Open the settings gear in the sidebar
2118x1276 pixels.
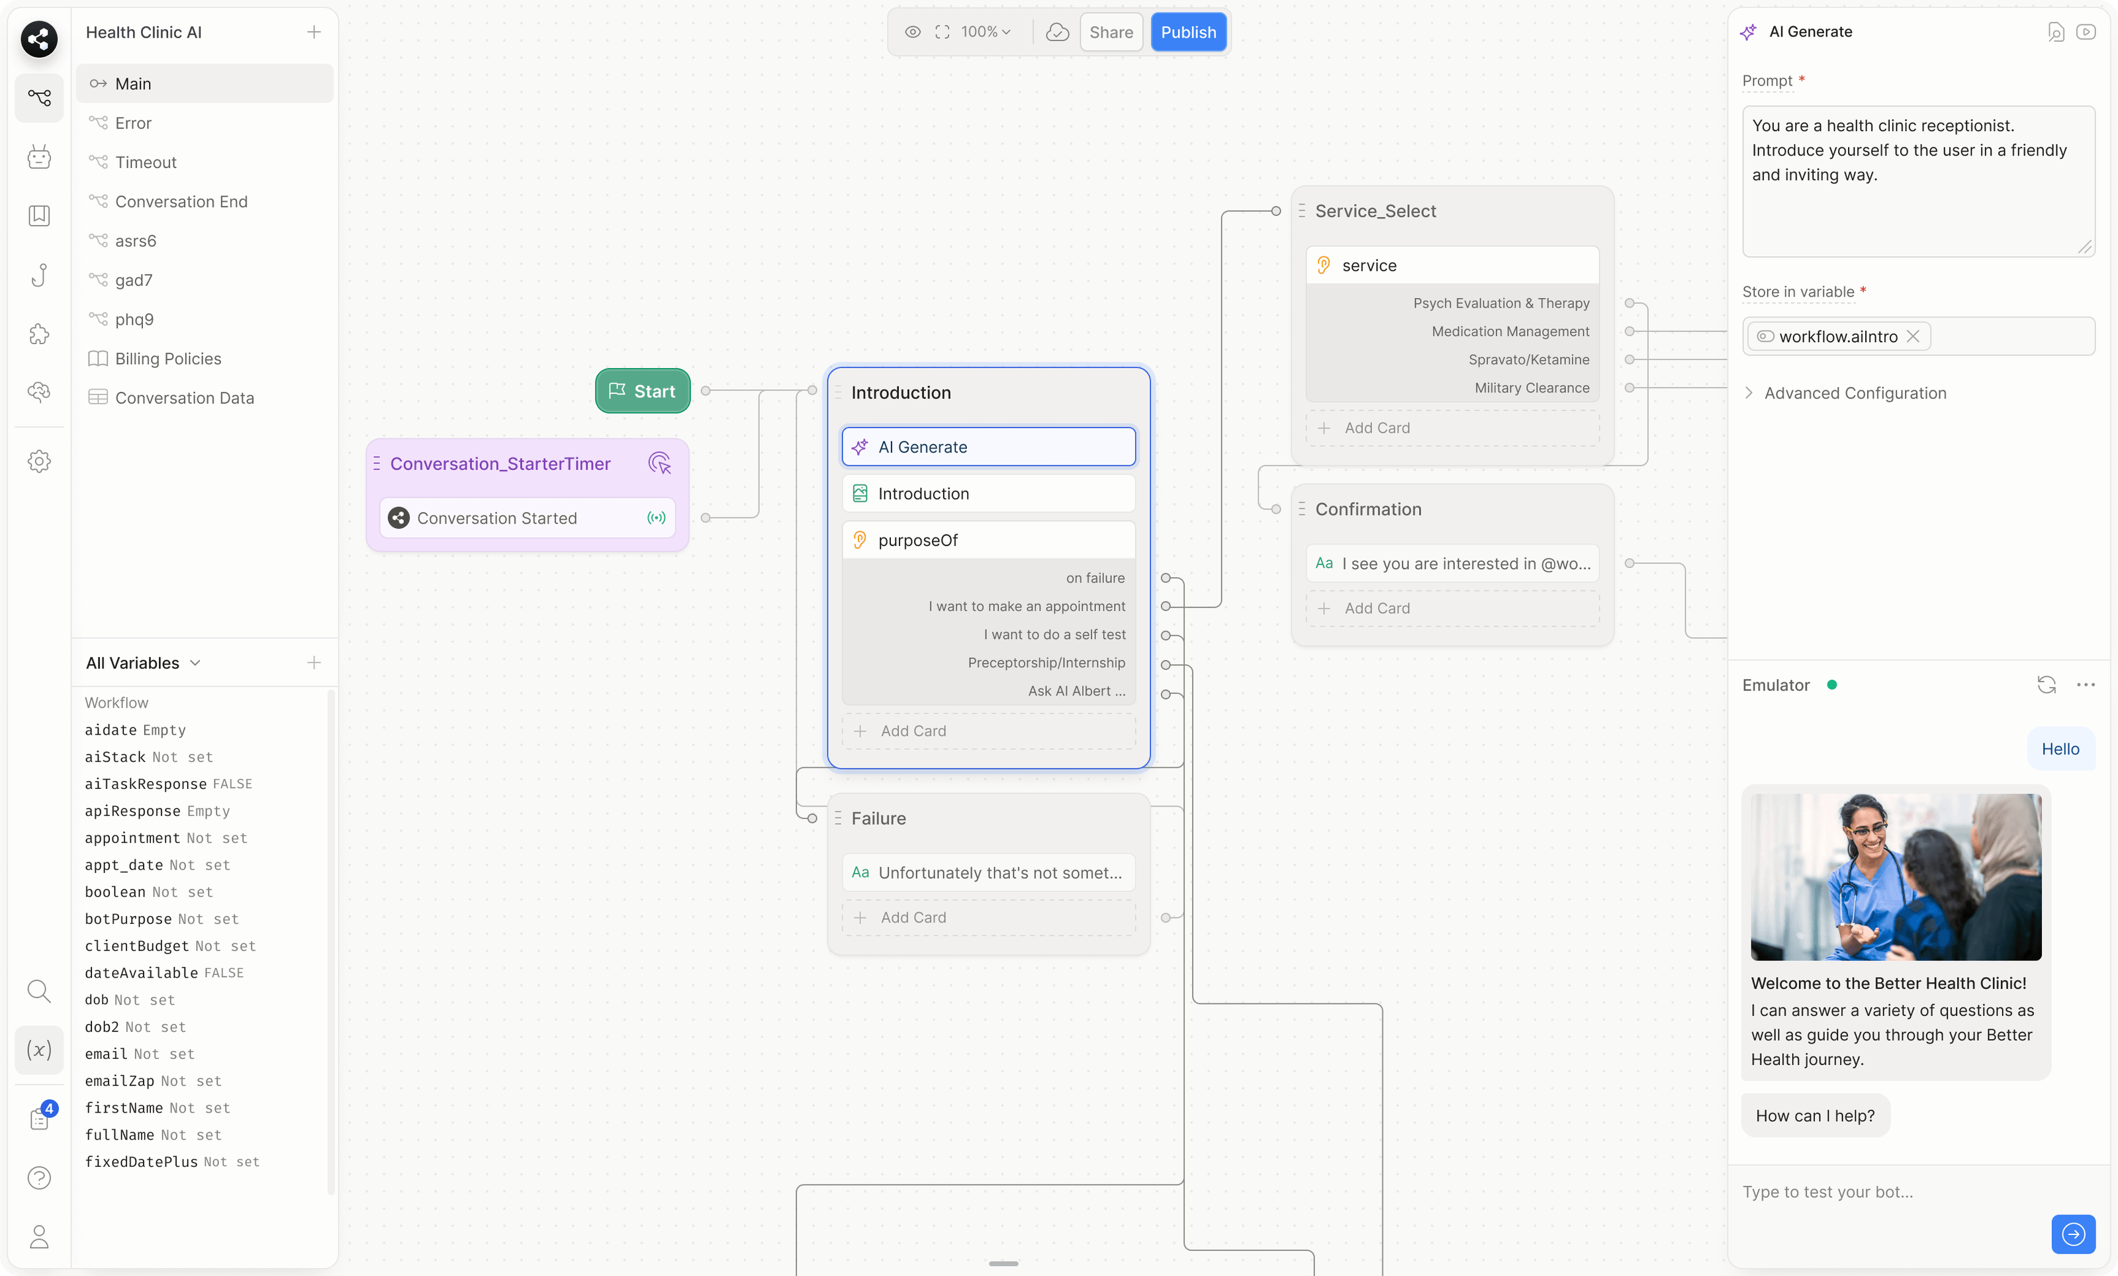point(38,461)
